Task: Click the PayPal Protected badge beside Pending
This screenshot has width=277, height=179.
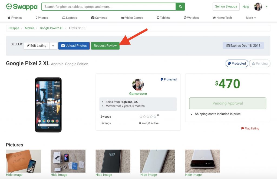Action: click(237, 64)
